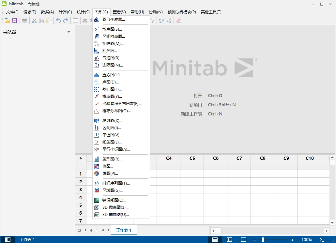336x243 pixels.
Task: Click the contour plot icon in Graph menu
Action: click(x=97, y=200)
